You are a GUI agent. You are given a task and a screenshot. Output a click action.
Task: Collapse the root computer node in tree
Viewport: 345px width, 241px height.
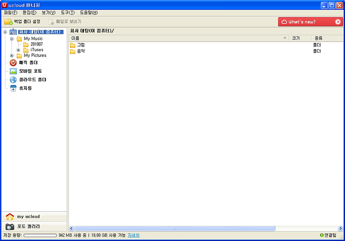(x=5, y=32)
